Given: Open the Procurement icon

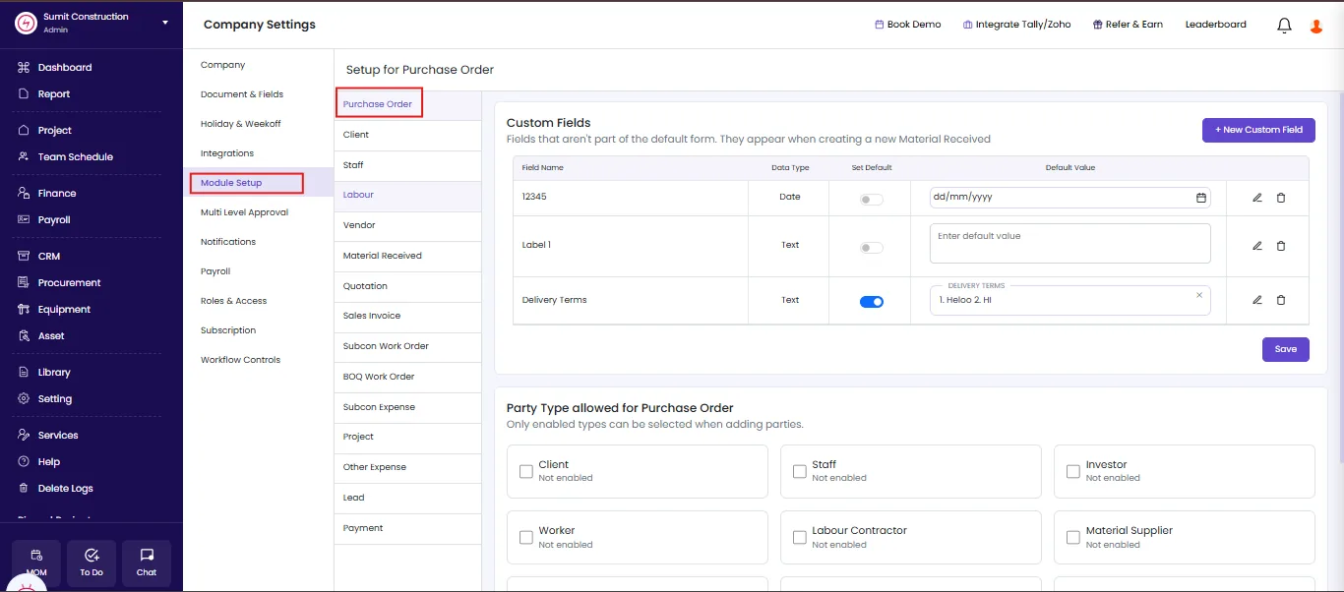Looking at the screenshot, I should pos(24,282).
